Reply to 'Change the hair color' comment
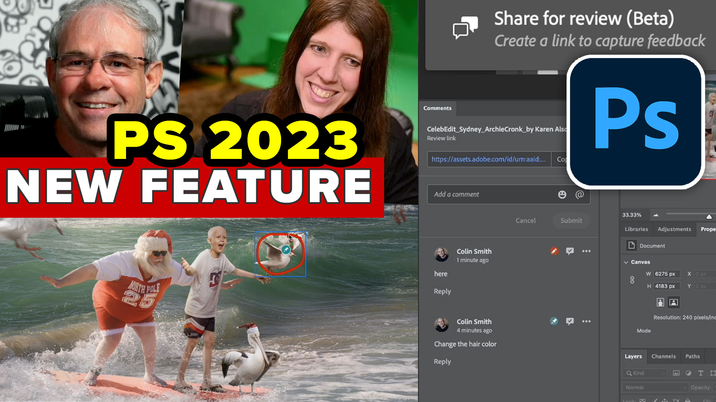This screenshot has height=402, width=716. click(x=442, y=361)
